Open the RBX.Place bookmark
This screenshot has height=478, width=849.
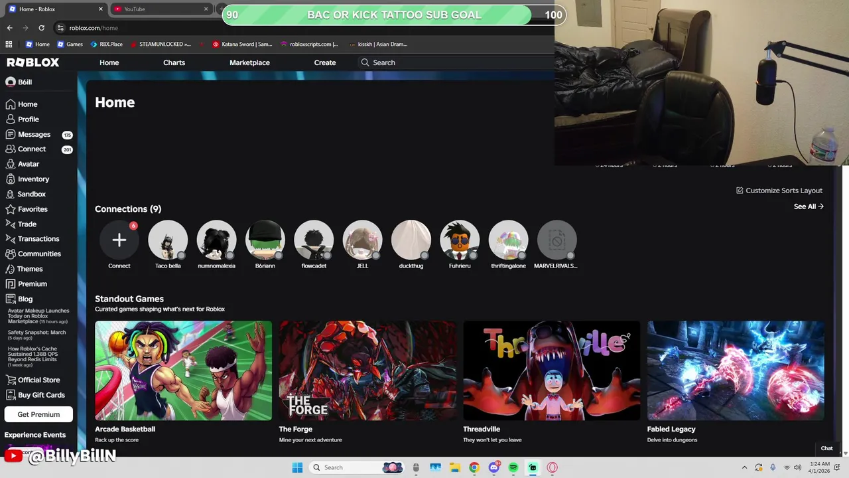point(106,44)
